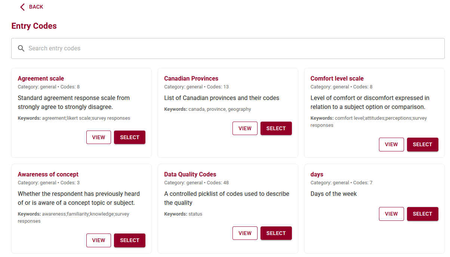View the Agreement scale entry codes
The height and width of the screenshot is (257, 450).
[99, 137]
